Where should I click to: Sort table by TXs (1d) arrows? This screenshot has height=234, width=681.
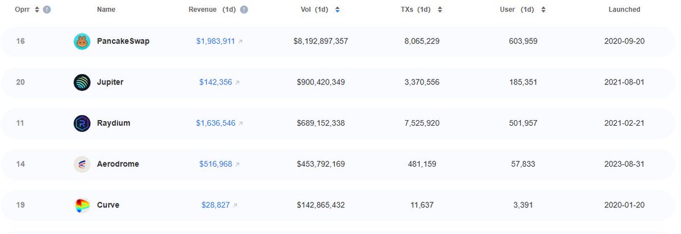440,10
